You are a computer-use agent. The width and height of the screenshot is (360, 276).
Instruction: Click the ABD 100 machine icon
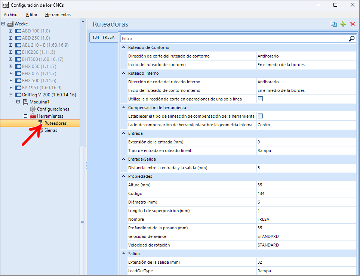18,31
